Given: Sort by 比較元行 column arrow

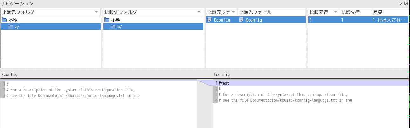Looking at the screenshot, I should pyautogui.click(x=335, y=12).
